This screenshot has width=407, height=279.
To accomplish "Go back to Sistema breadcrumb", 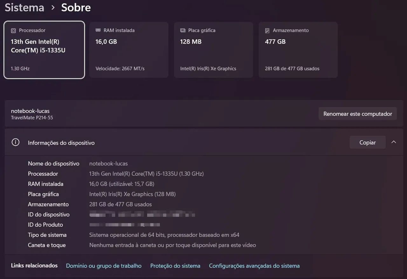I will (24, 7).
